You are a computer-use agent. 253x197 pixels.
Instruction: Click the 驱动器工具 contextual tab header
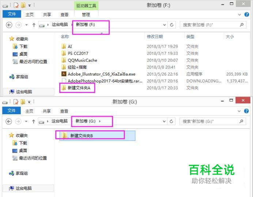pyautogui.click(x=86, y=6)
